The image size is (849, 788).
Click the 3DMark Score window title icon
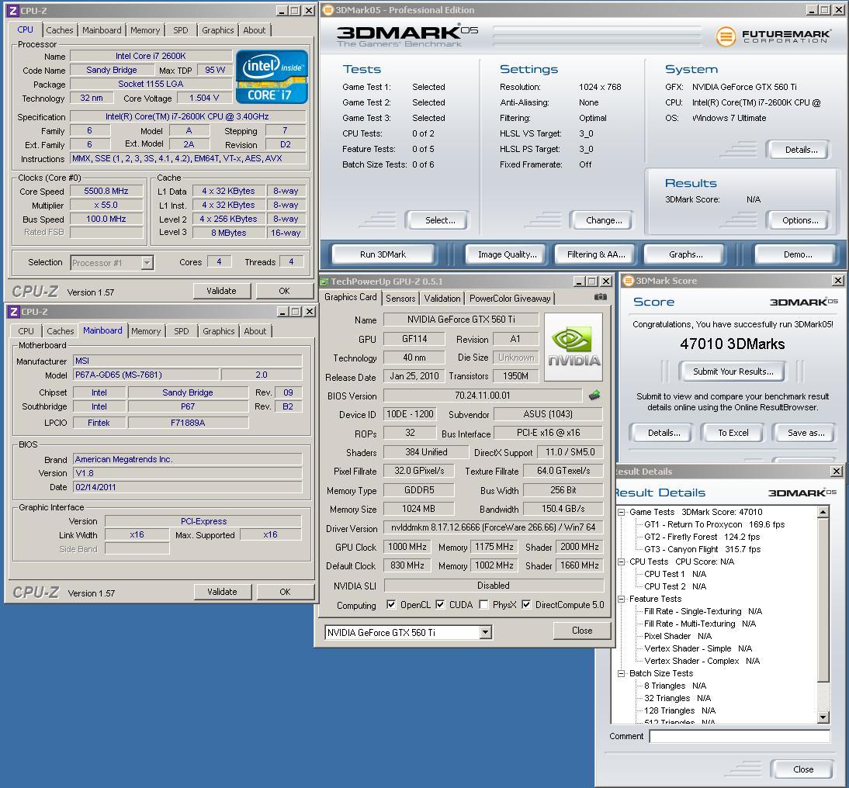628,280
